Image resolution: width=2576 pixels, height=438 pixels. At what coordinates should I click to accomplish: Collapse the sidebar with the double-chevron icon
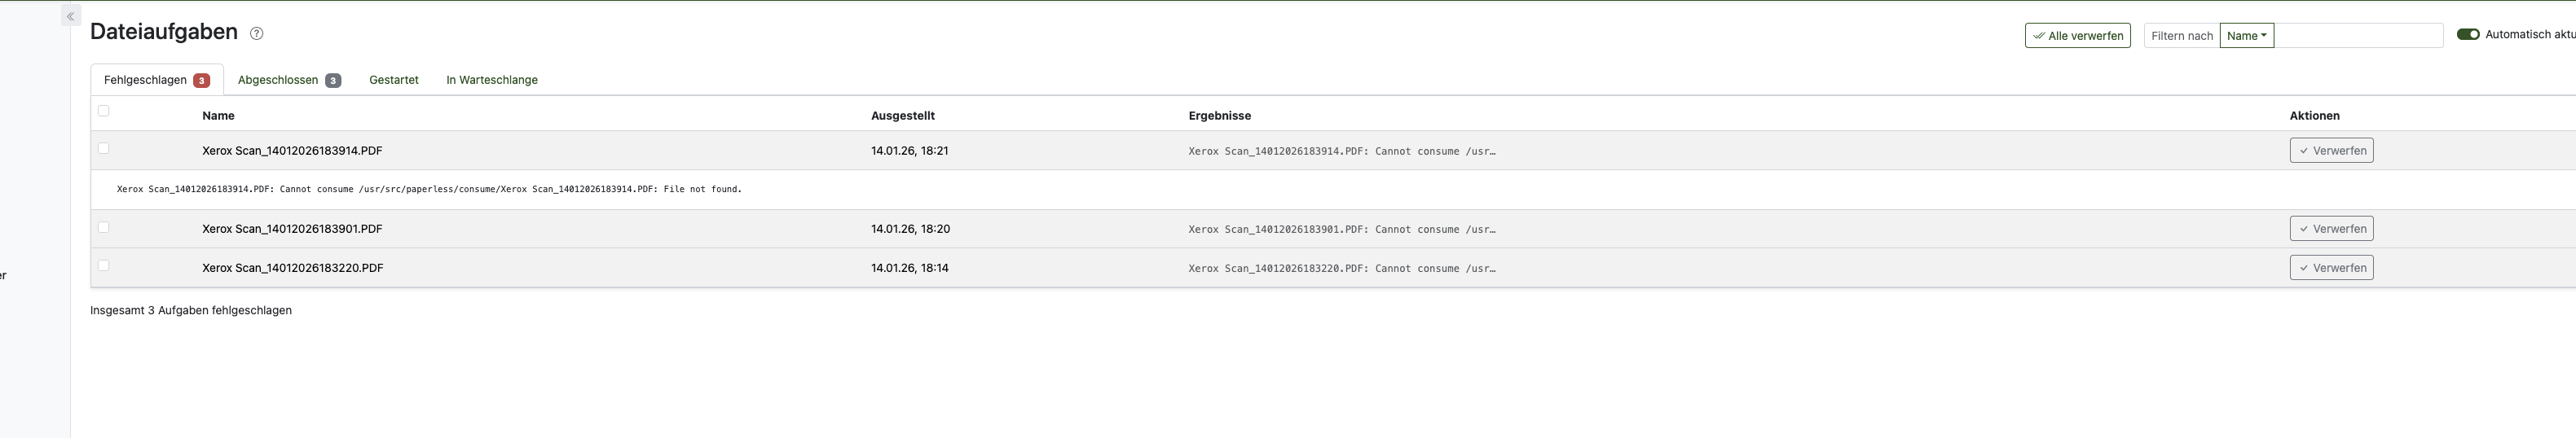[x=70, y=16]
